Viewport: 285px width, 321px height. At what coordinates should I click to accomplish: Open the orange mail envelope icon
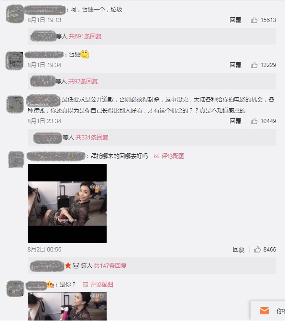264,310
